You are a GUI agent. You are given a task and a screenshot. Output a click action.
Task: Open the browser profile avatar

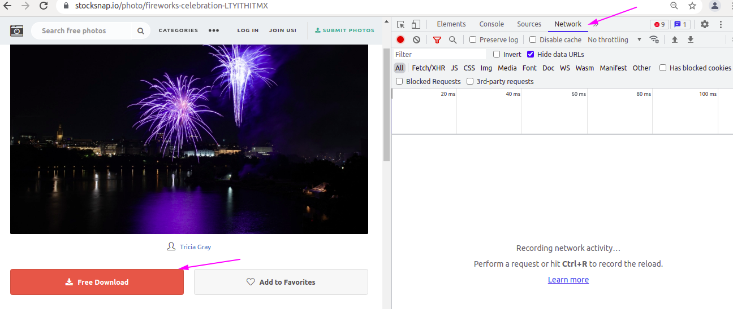[x=715, y=6]
